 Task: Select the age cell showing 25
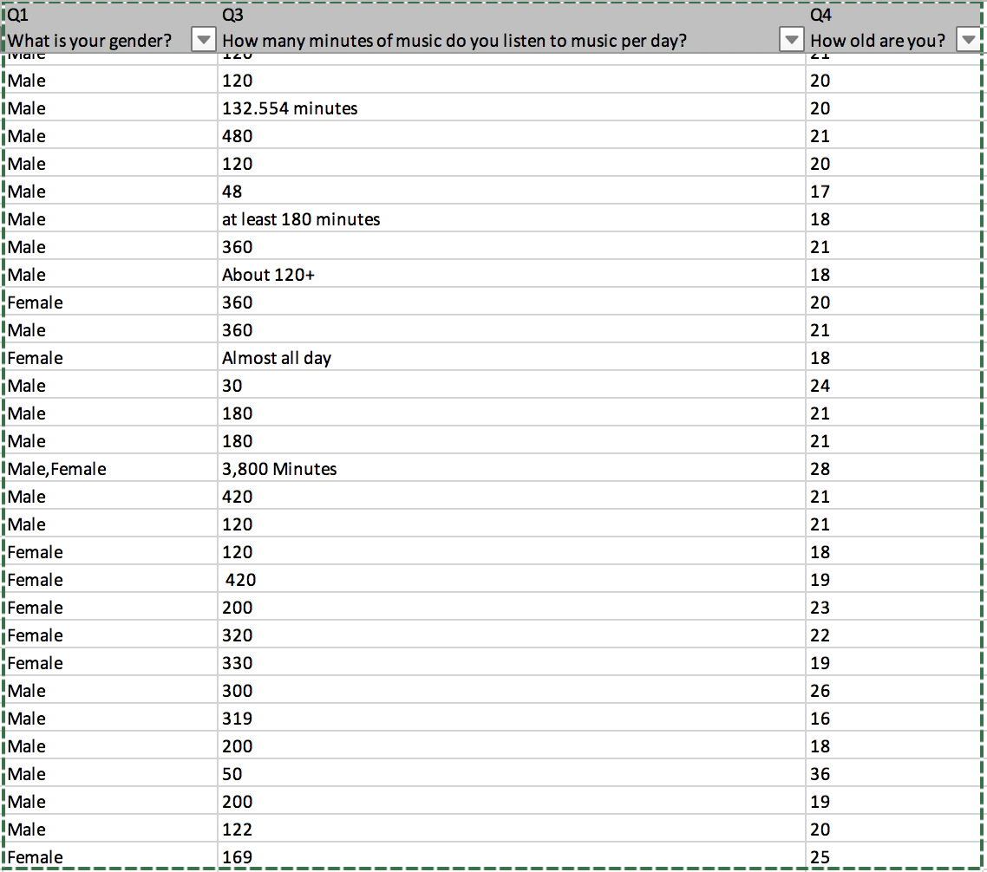tap(894, 856)
